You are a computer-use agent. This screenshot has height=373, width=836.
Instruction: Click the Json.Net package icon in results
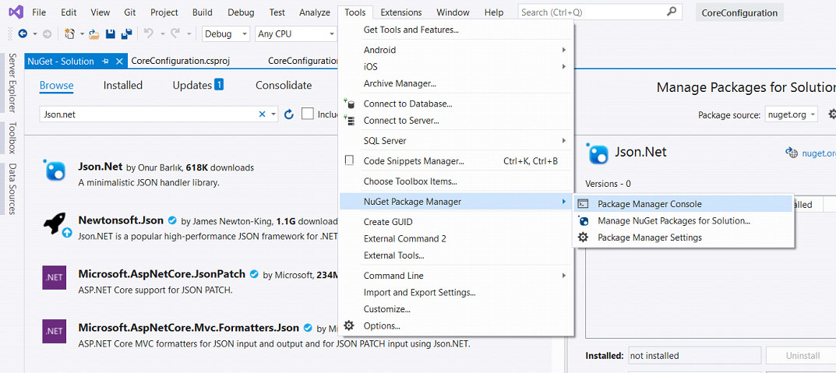point(55,171)
